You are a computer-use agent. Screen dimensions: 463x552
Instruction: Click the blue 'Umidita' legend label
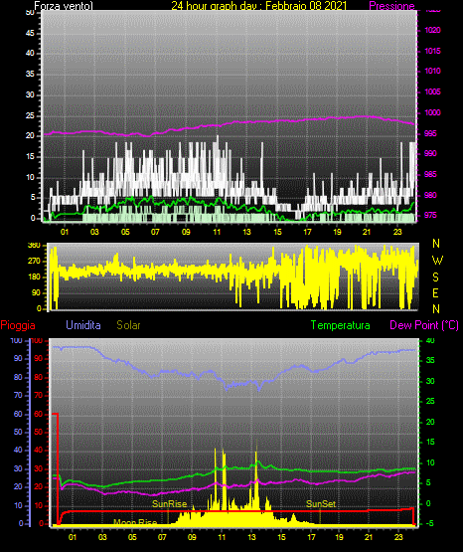[x=83, y=325]
